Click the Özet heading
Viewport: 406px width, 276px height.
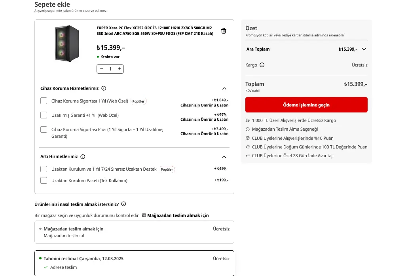click(251, 28)
